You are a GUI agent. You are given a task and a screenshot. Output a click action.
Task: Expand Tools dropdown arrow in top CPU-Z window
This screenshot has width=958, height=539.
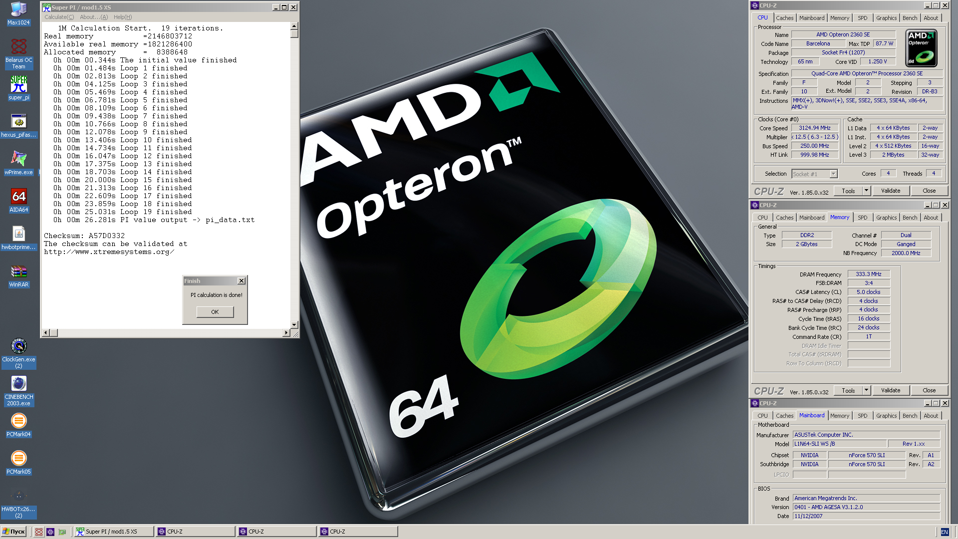[x=867, y=191]
